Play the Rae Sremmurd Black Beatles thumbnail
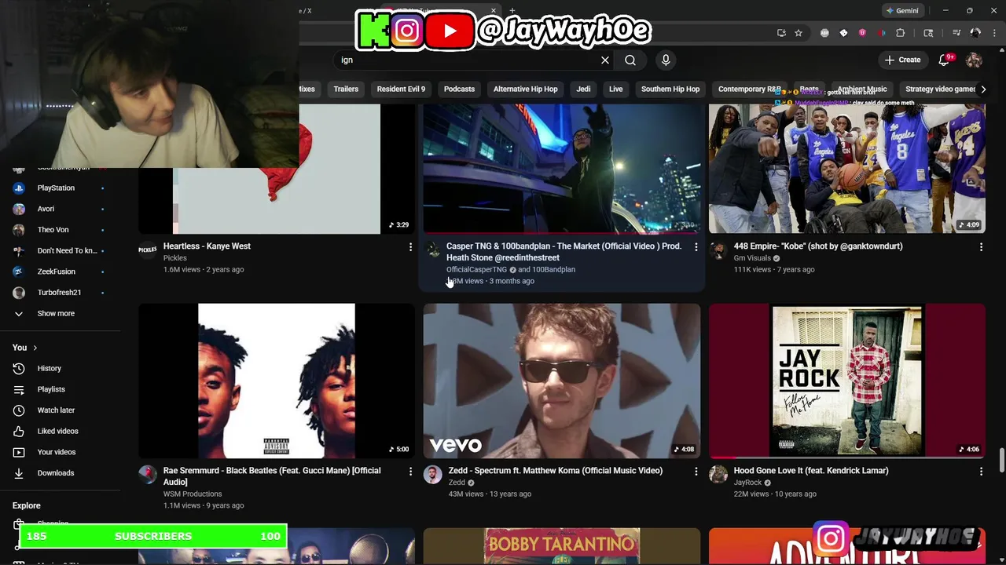 277,381
